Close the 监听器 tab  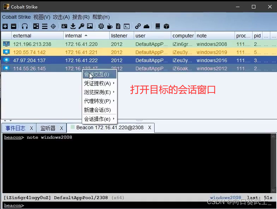(x=62, y=128)
